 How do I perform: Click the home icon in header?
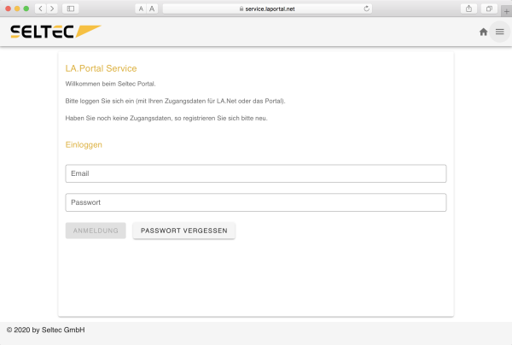coord(483,32)
